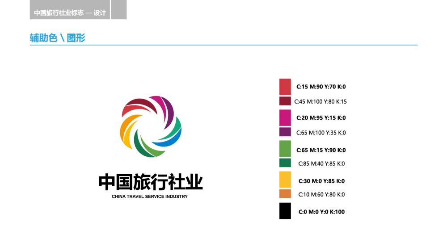Viewport: 447px width, 251px height.
Task: Click the text C:0 M:0 Y:0 K:100
Action: coord(321,212)
